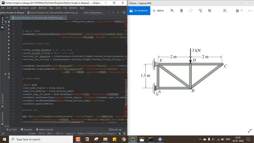This screenshot has height=143, width=254.
Task: Click Add to in Photos toolbar
Action: click(158, 11)
